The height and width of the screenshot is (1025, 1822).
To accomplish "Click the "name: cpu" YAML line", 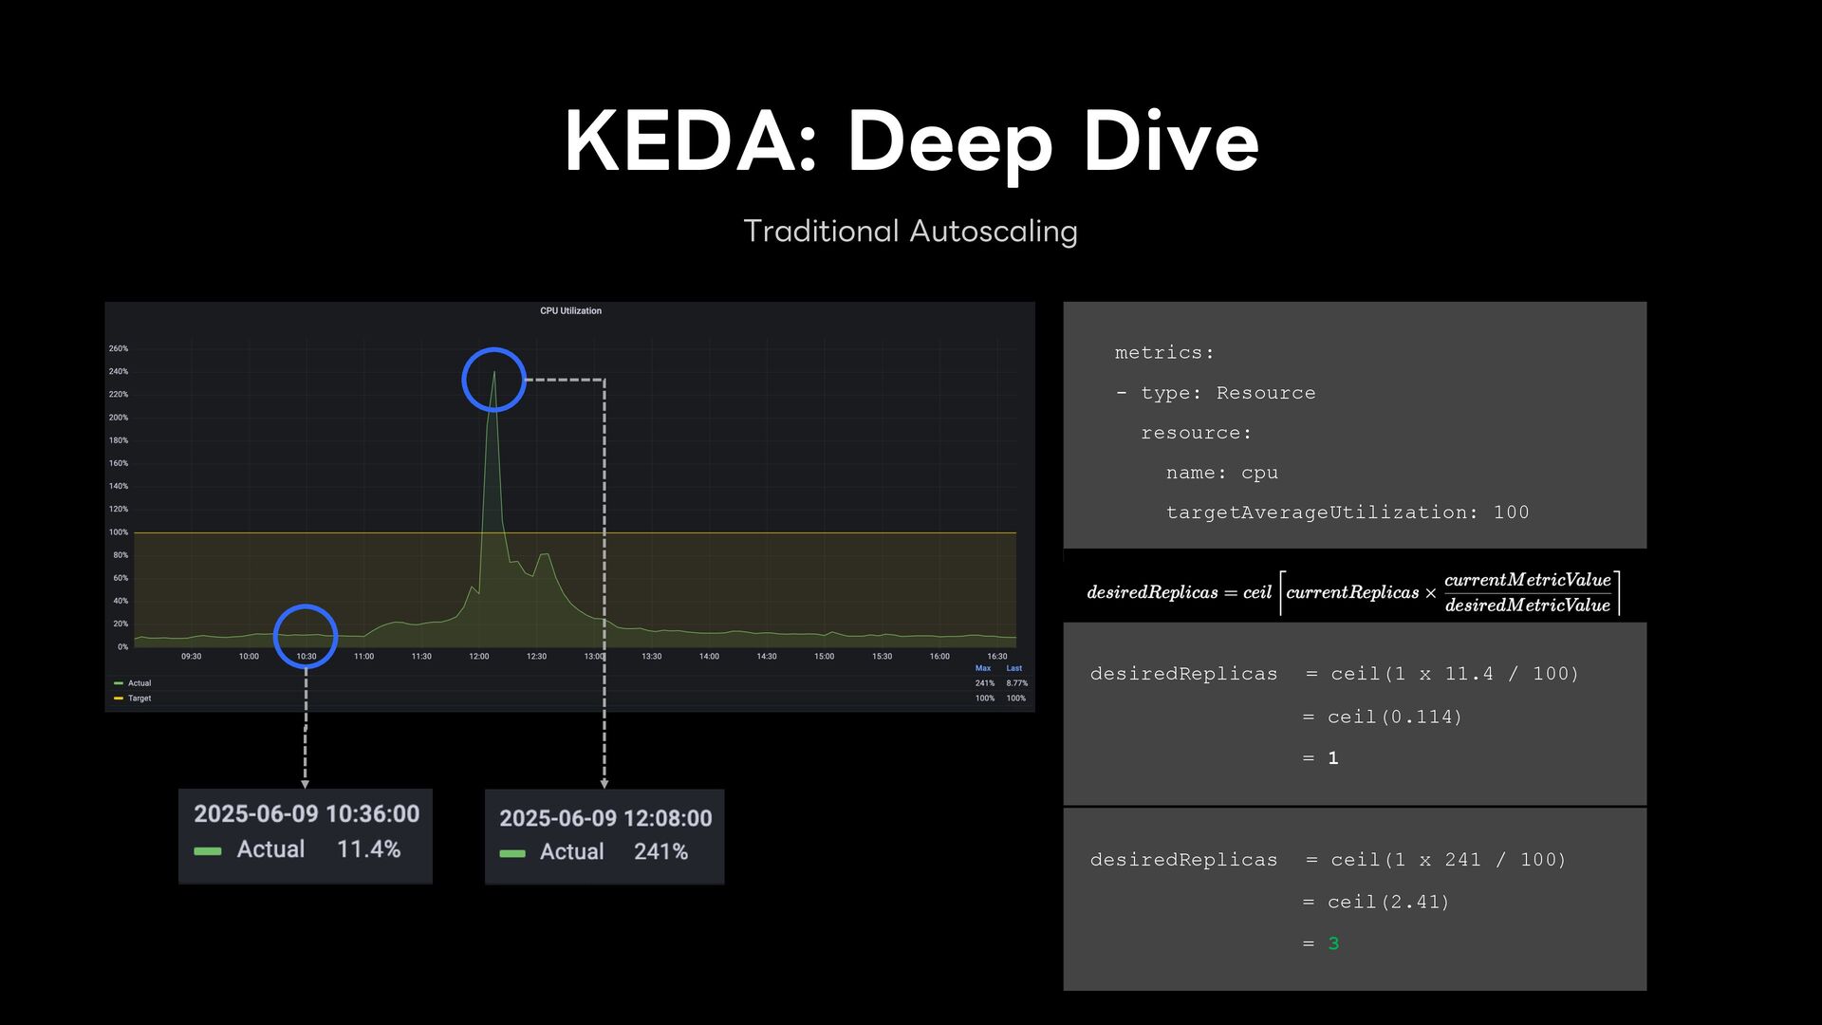I will pos(1222,473).
